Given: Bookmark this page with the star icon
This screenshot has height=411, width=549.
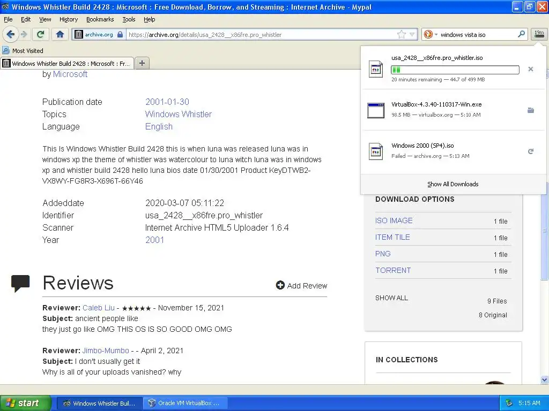Looking at the screenshot, I should (x=401, y=34).
